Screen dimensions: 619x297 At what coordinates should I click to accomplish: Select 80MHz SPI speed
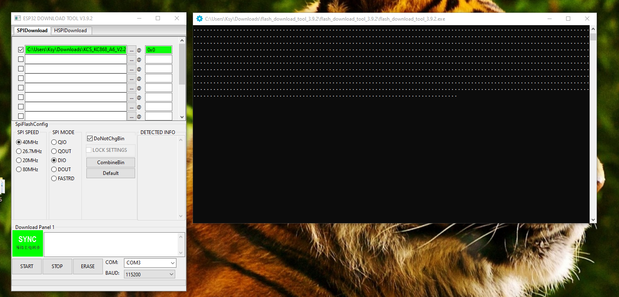pos(19,170)
